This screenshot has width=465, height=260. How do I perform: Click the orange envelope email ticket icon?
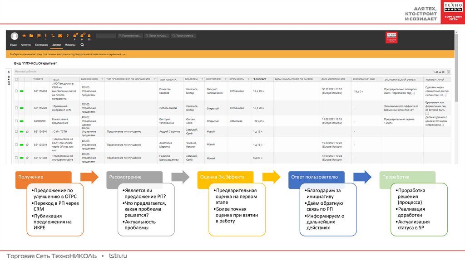tap(60, 36)
